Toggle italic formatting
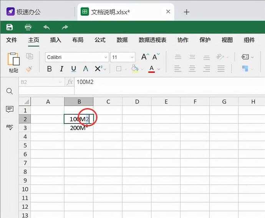The width and height of the screenshot is (265, 218). (x=61, y=69)
